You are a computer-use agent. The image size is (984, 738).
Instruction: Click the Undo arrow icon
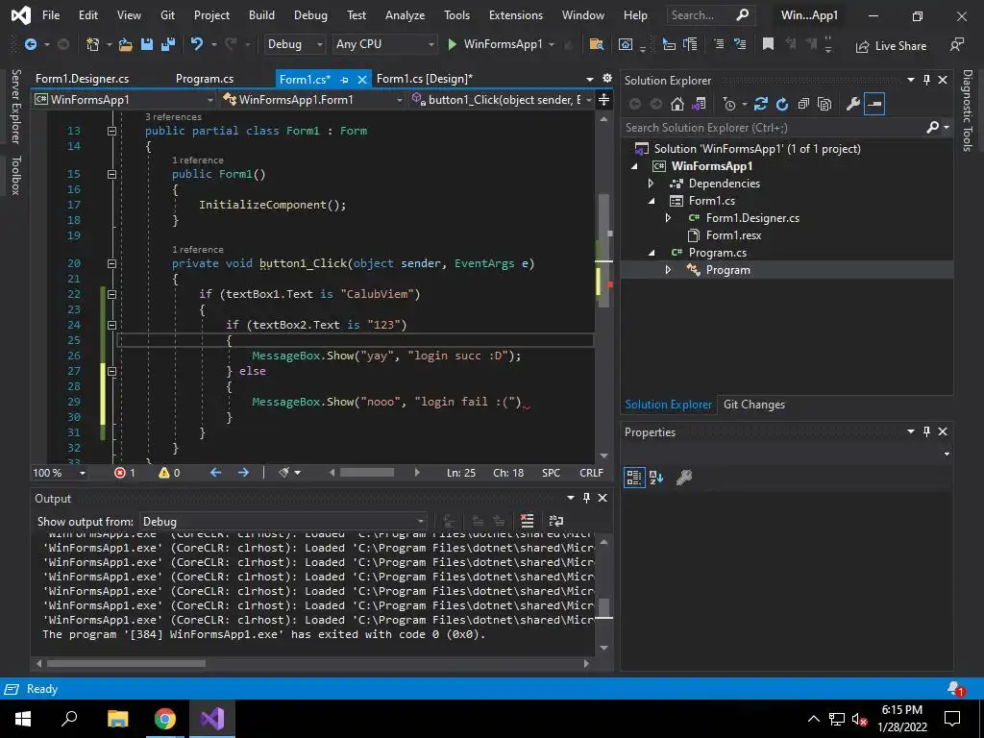197,44
